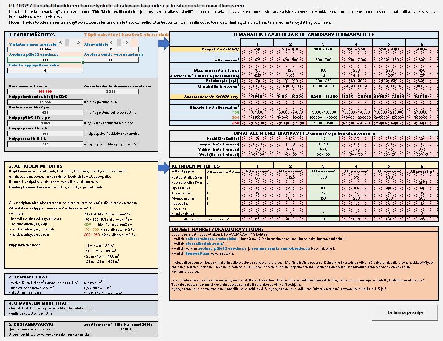Viewport: 443px width, 341px height.
Task: Click the cost estimate cell 32640+
Action: [x=422, y=97]
